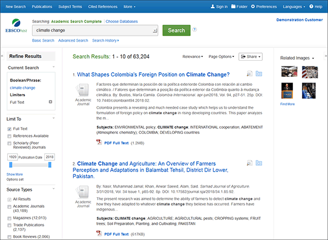
Task: Click the preview magnifier icon for the Colombia article
Action: (249, 74)
